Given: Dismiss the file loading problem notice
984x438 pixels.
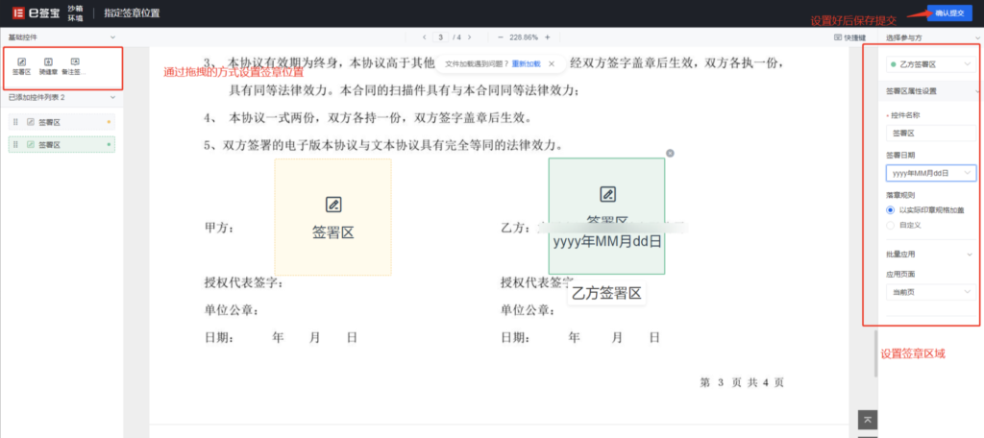Looking at the screenshot, I should pos(553,63).
